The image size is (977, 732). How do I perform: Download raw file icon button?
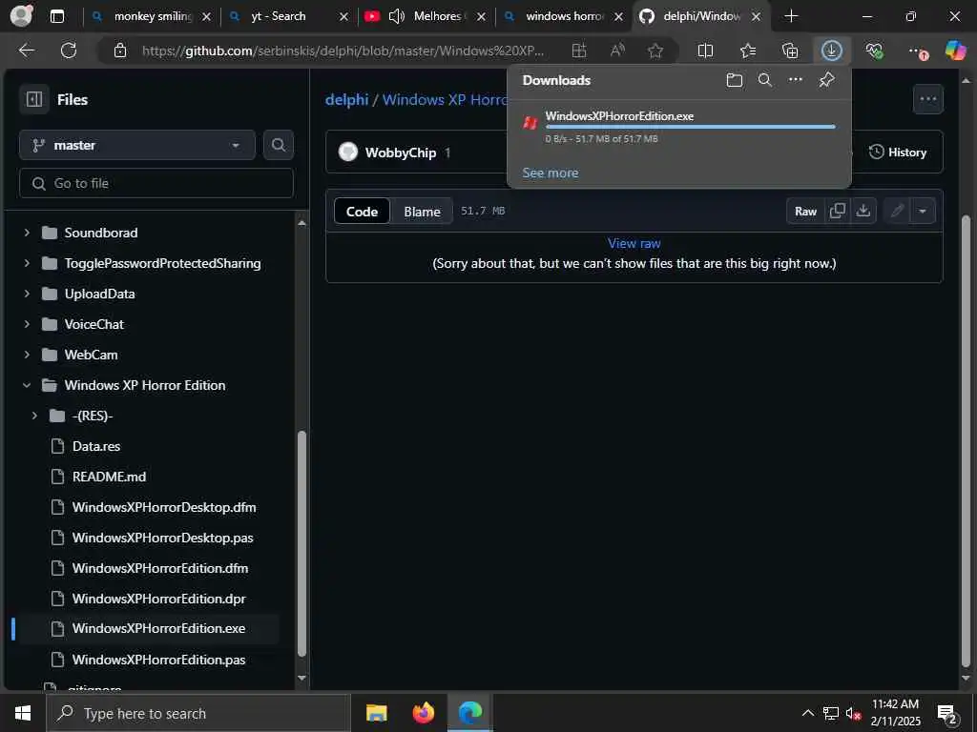[863, 211]
